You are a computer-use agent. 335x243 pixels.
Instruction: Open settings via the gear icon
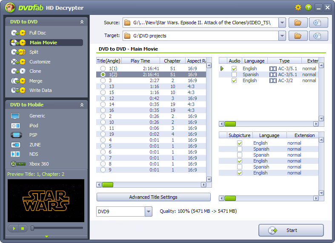coord(298,8)
